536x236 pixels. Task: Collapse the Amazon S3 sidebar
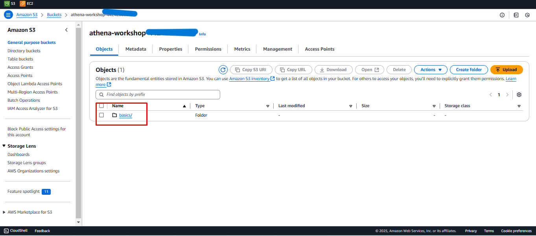coord(66,30)
